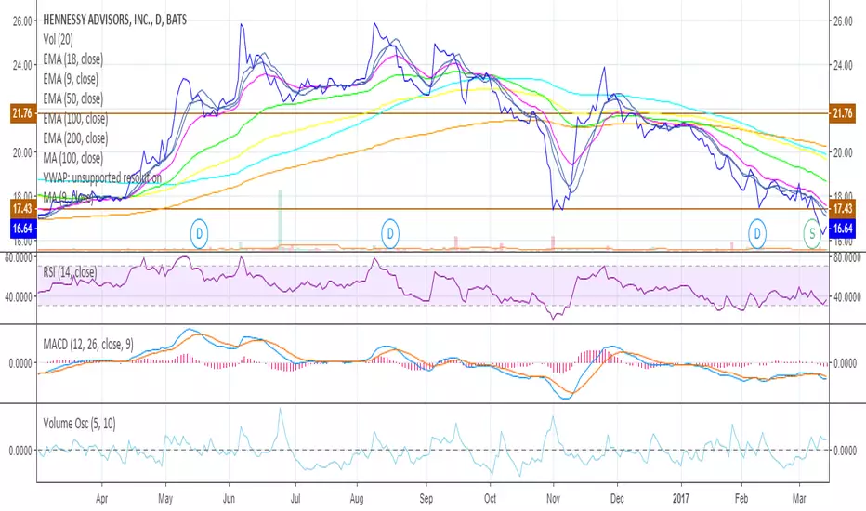866x511 pixels.
Task: Click the VWAP: unsupported resolution legend
Action: (x=102, y=177)
